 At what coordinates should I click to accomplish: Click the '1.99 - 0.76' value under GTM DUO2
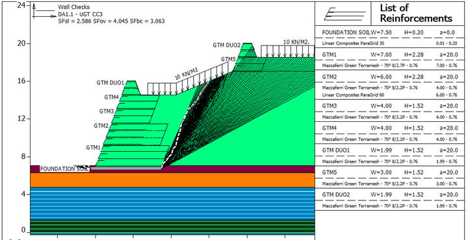pyautogui.click(x=447, y=206)
